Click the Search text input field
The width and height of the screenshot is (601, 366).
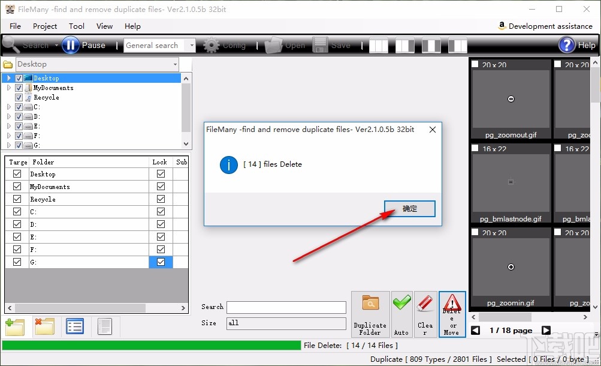click(x=286, y=307)
